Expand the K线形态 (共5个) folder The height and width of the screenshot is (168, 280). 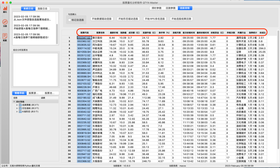[x=17, y=112]
